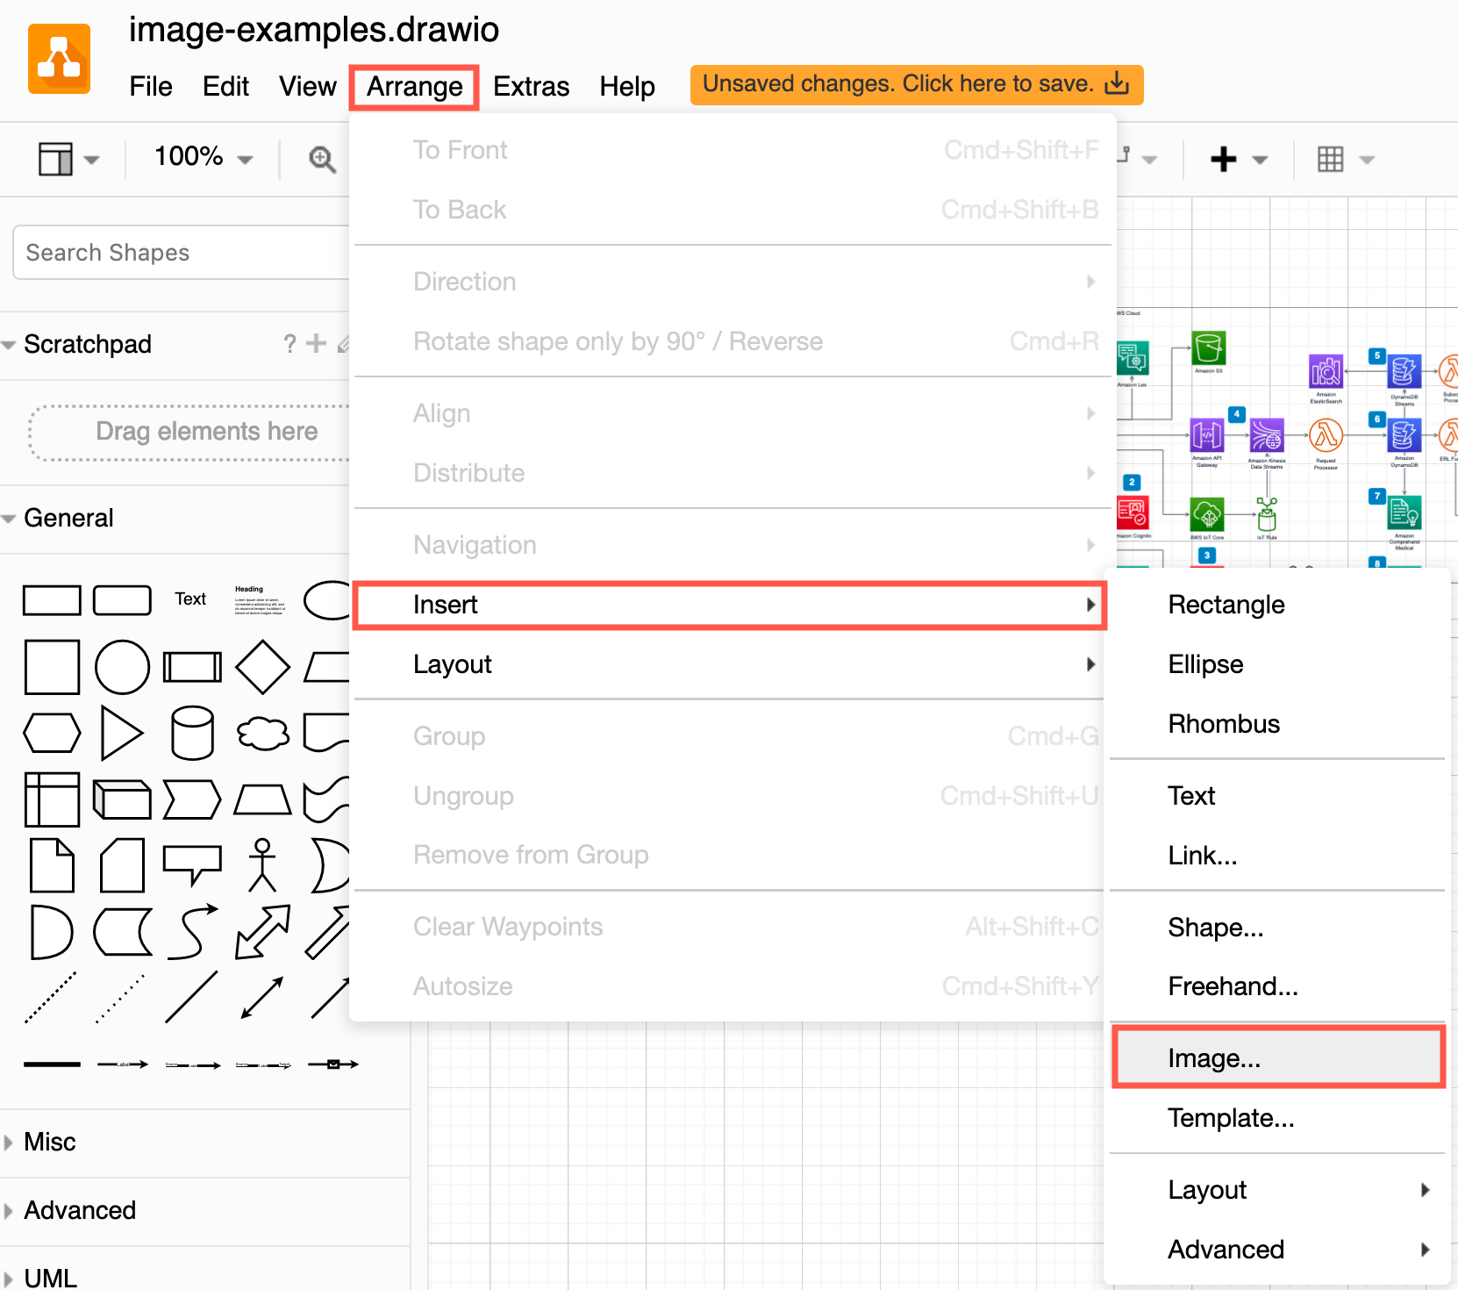1458x1290 pixels.
Task: Open the Extras menu
Action: 531,86
